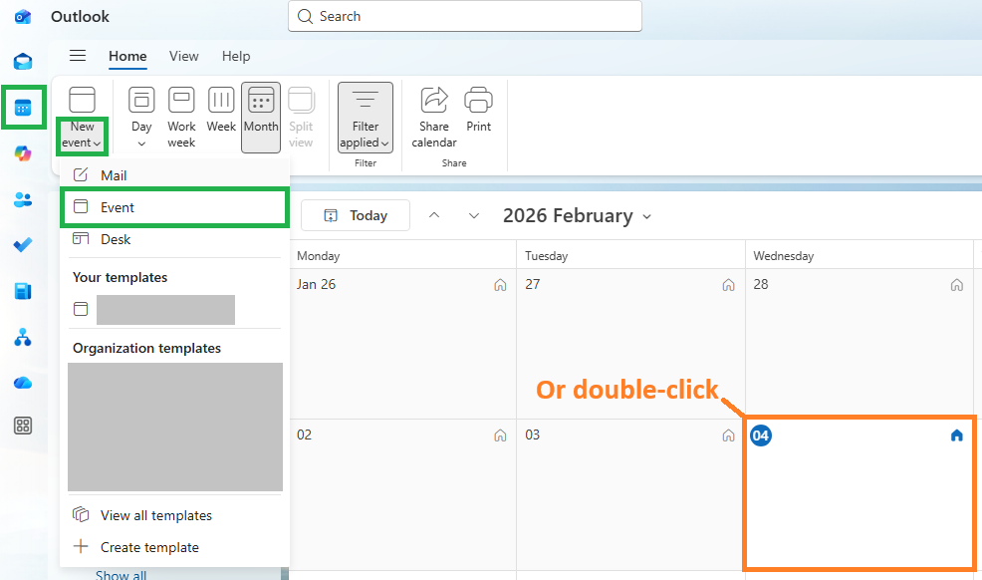
Task: Open the View ribbon tab
Action: [x=183, y=56]
